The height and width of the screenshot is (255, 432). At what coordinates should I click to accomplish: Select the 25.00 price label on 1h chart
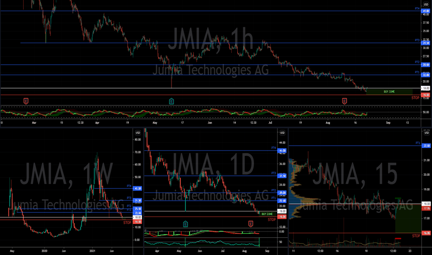coord(426,65)
